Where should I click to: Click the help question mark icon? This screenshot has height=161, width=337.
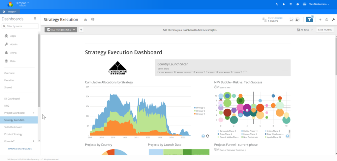[x=298, y=4]
